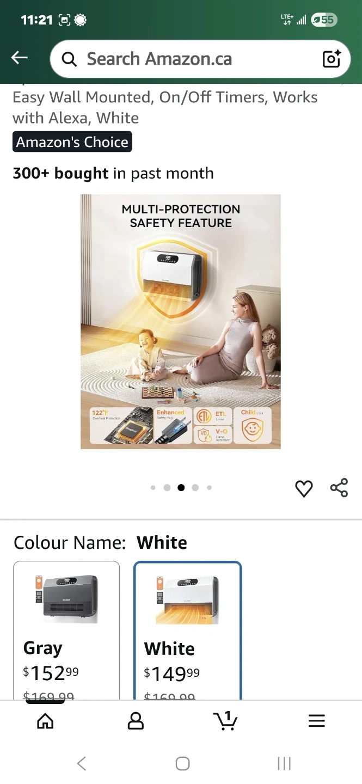Tap the Amazon's Choice badge
Screen dimensions: 362x784
[x=72, y=142]
